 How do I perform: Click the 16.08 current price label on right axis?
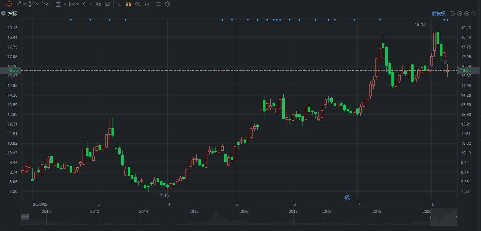pyautogui.click(x=465, y=70)
